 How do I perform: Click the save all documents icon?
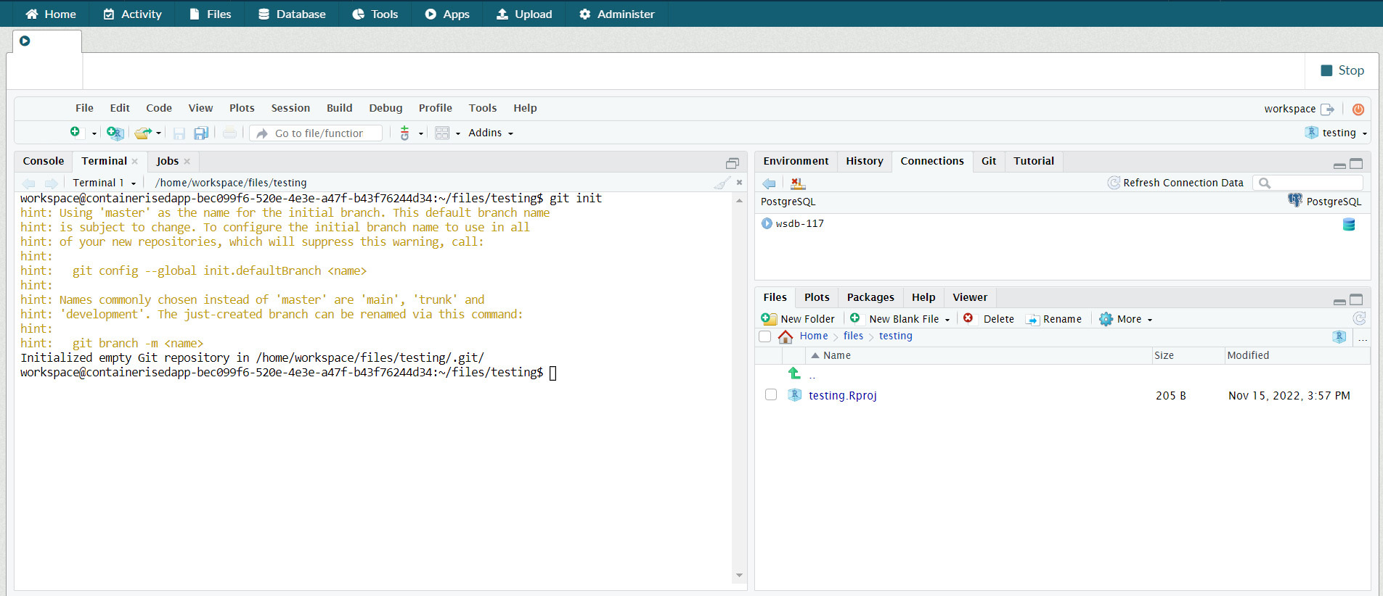click(201, 133)
